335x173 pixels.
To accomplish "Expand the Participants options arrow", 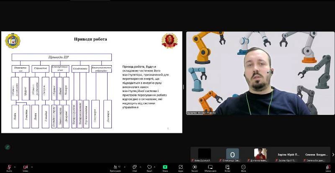I will point(125,167).
